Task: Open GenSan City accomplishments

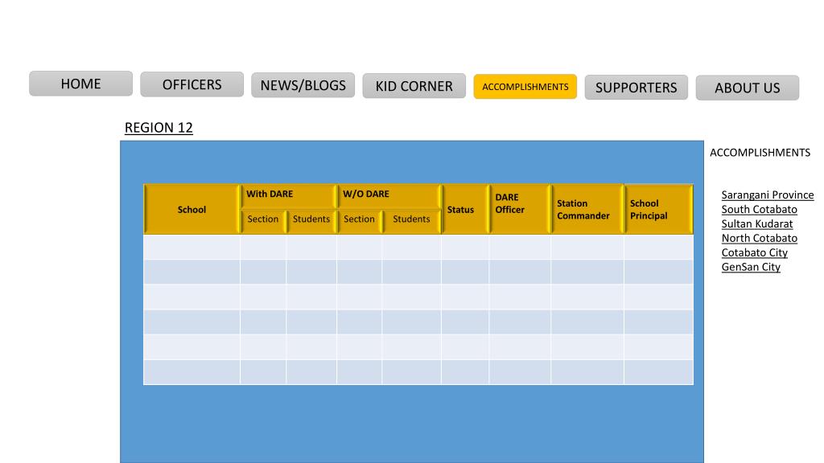Action: point(751,267)
